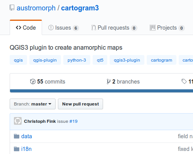Switch to the Issues tab
This screenshot has height=154, width=193.
pos(64,28)
